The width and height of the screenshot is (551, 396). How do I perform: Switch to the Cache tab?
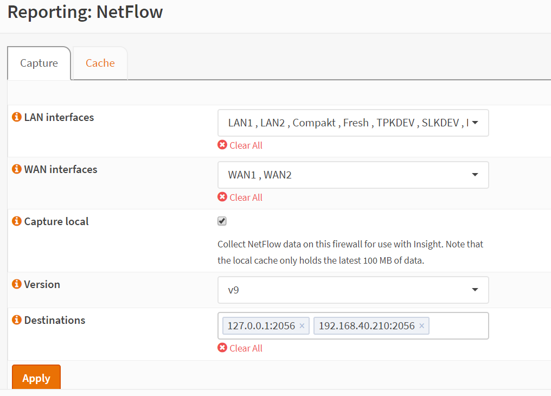pyautogui.click(x=100, y=63)
